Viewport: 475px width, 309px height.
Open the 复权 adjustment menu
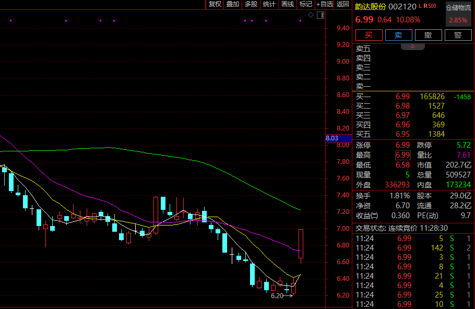coord(215,4)
